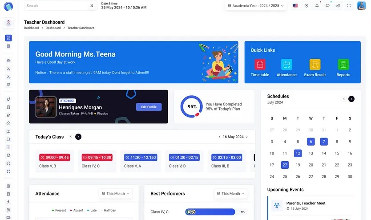Click the Edit Profile button

pyautogui.click(x=149, y=107)
